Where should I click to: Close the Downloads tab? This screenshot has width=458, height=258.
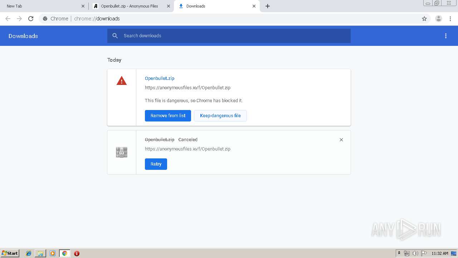(254, 6)
